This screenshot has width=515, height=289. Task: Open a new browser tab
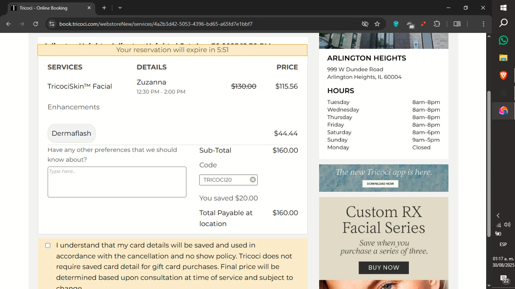(x=104, y=8)
